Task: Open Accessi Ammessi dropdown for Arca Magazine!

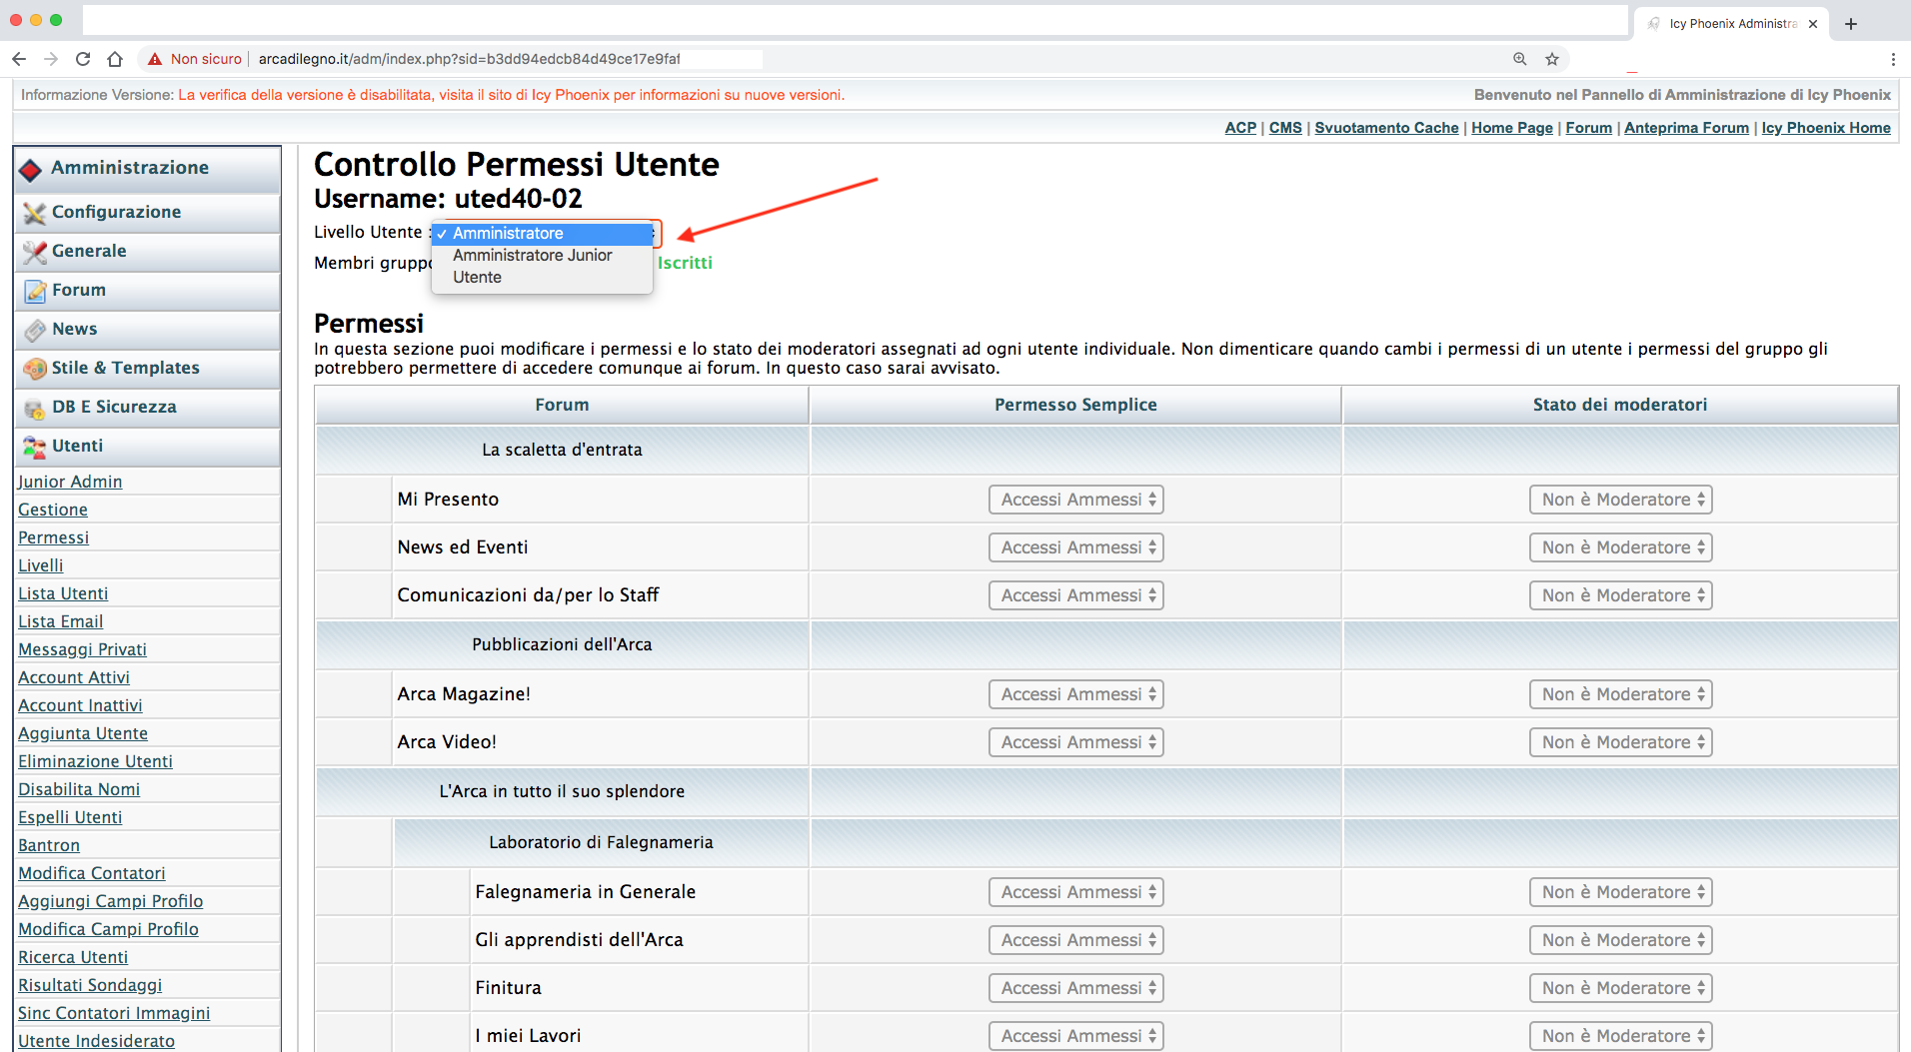Action: [1075, 694]
